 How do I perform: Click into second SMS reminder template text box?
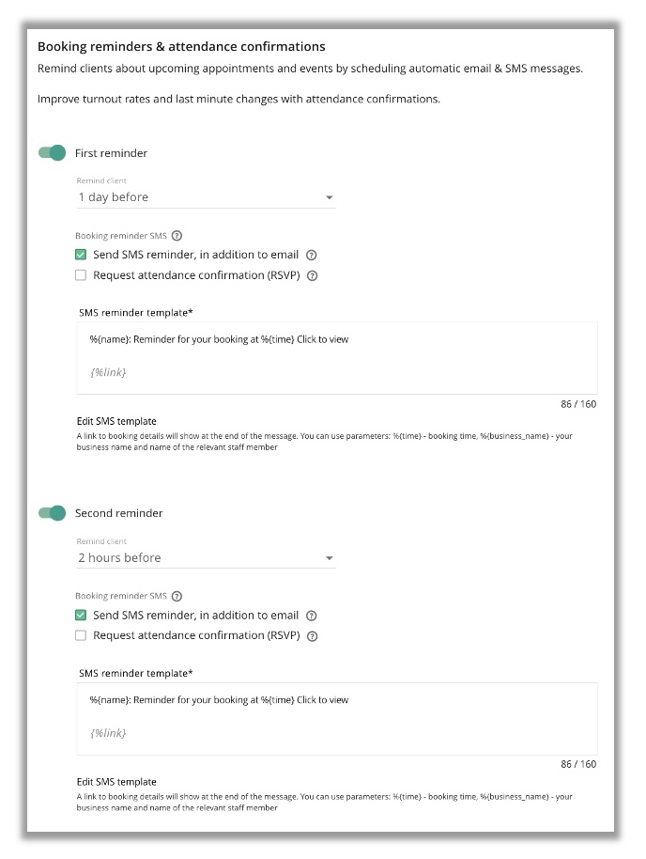click(x=337, y=719)
